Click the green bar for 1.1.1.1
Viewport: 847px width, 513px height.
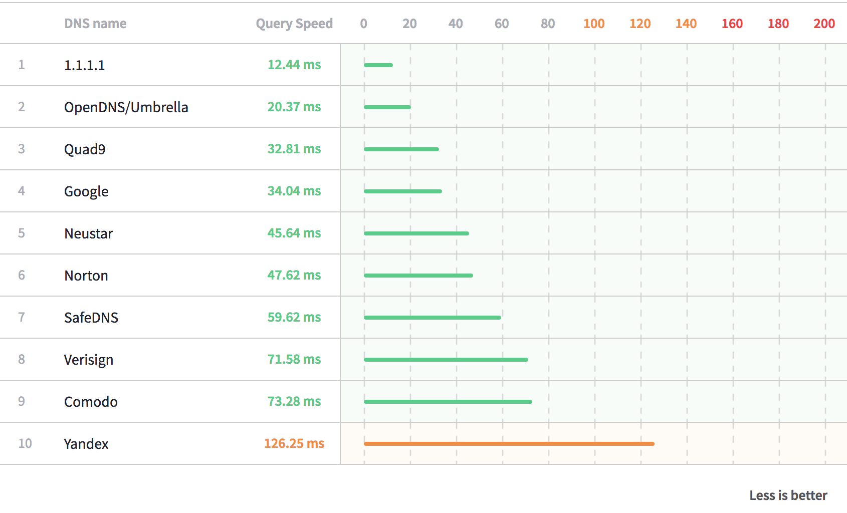pyautogui.click(x=378, y=65)
